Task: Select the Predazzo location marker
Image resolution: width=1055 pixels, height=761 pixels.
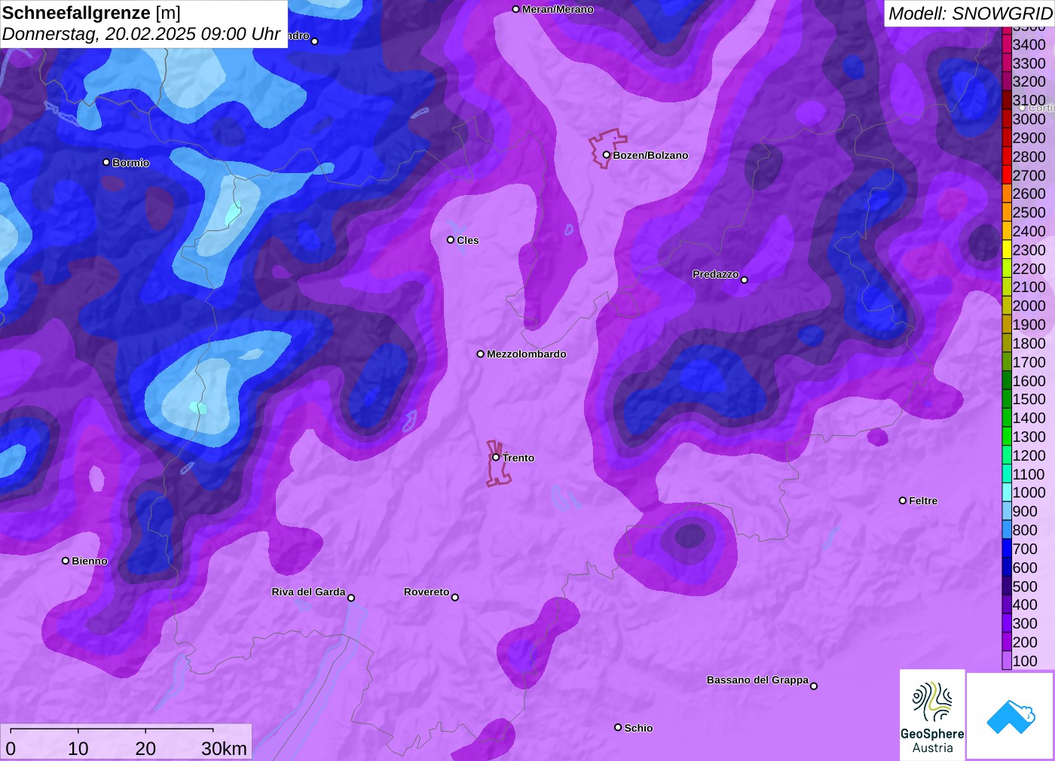Action: click(744, 280)
